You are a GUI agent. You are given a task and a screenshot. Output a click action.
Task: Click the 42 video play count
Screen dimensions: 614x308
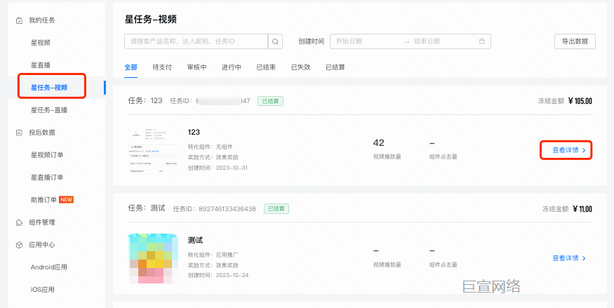[379, 143]
